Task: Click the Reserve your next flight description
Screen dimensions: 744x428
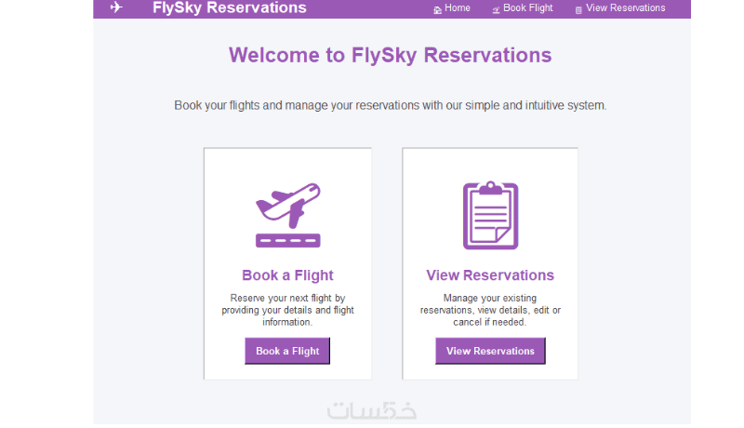Action: pyautogui.click(x=287, y=310)
